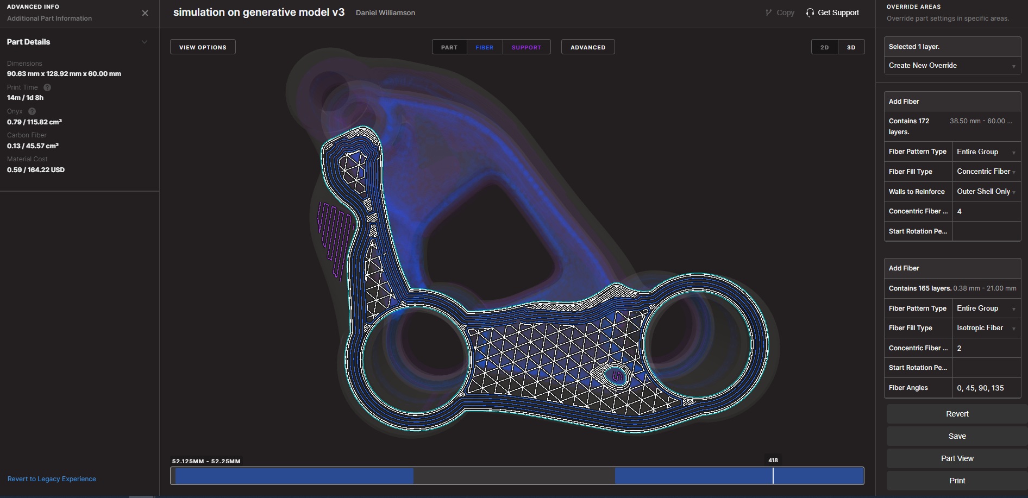Collapse the Part Details section
Screen dimensions: 1028x498
[145, 42]
